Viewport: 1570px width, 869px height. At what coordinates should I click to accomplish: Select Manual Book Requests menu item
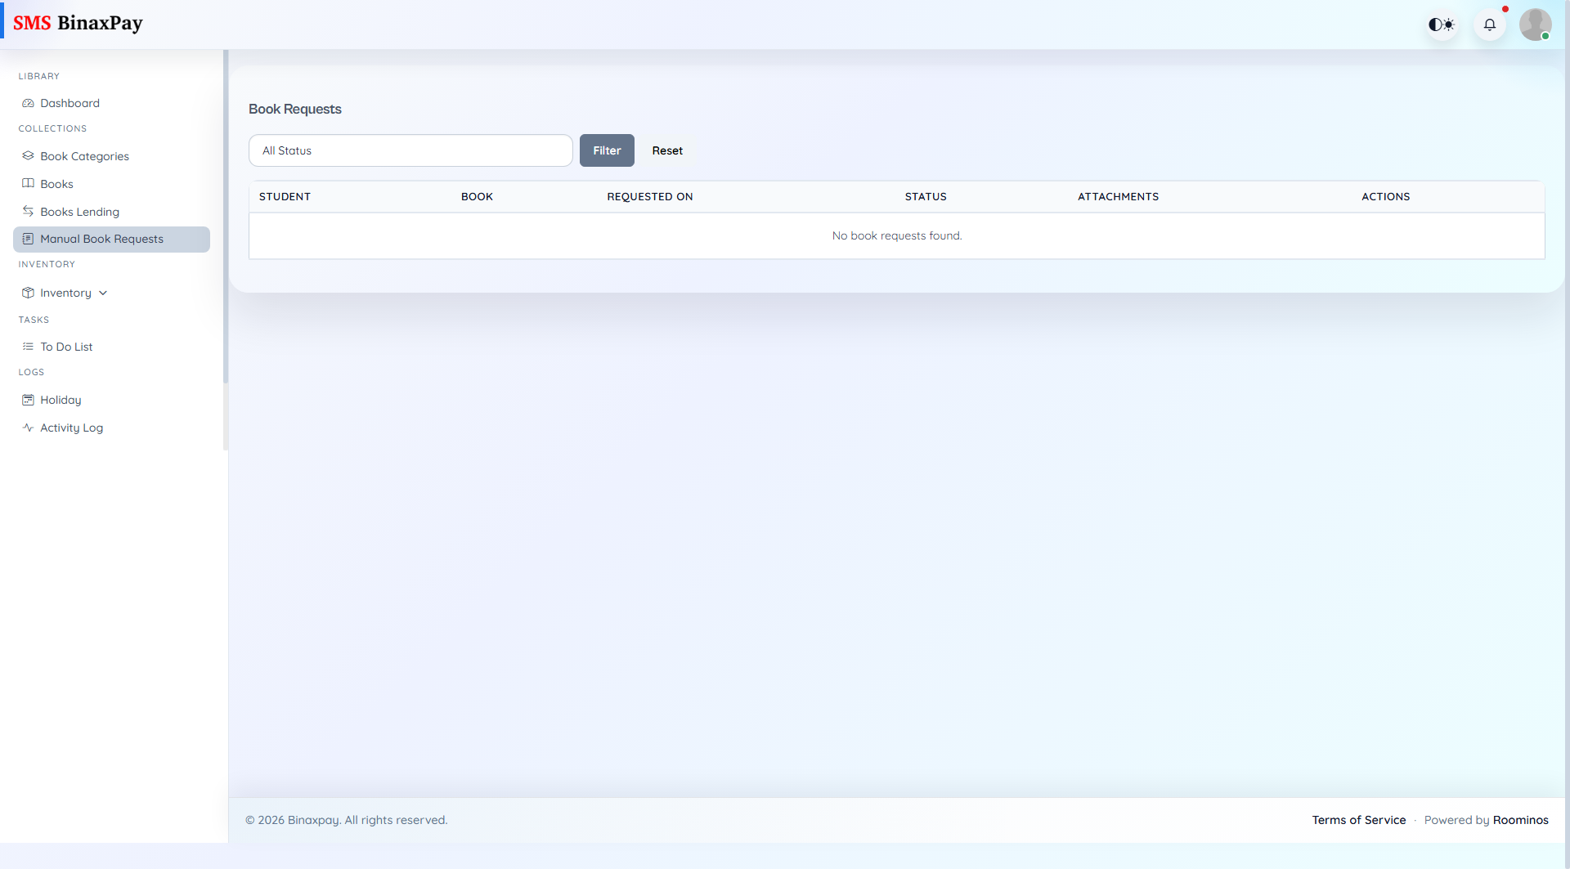[x=101, y=240]
